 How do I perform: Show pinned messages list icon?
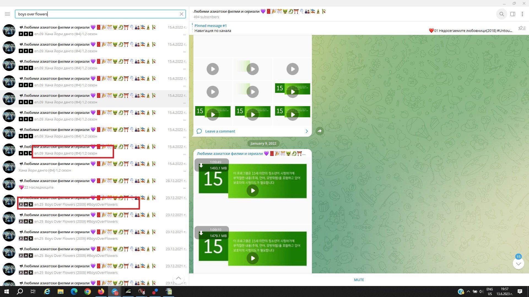522,28
